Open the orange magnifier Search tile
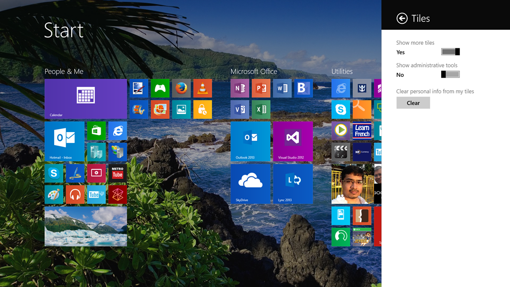Image resolution: width=510 pixels, height=287 pixels. (x=362, y=109)
